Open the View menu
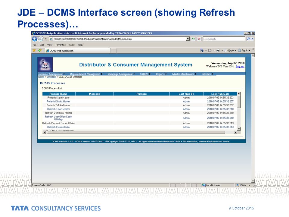289x217 pixels. 50,45
